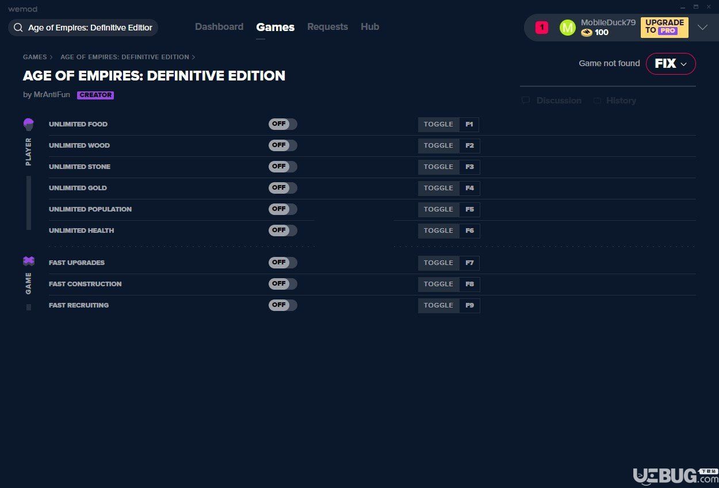Enable Unlimited Gold cheat
719x488 pixels.
[x=283, y=188]
